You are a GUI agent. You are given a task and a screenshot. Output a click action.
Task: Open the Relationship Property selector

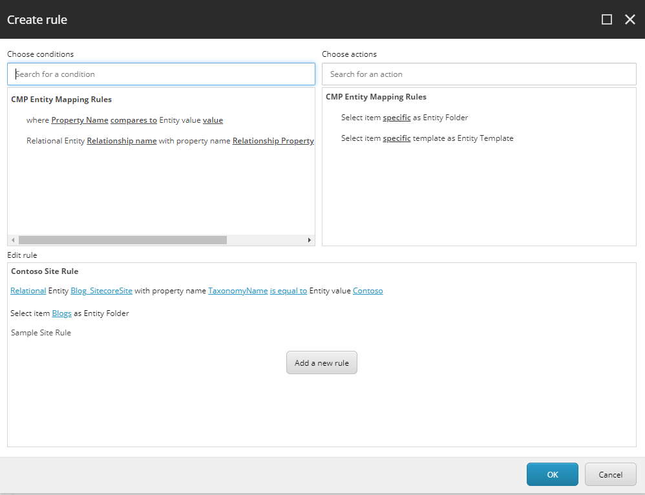[273, 140]
